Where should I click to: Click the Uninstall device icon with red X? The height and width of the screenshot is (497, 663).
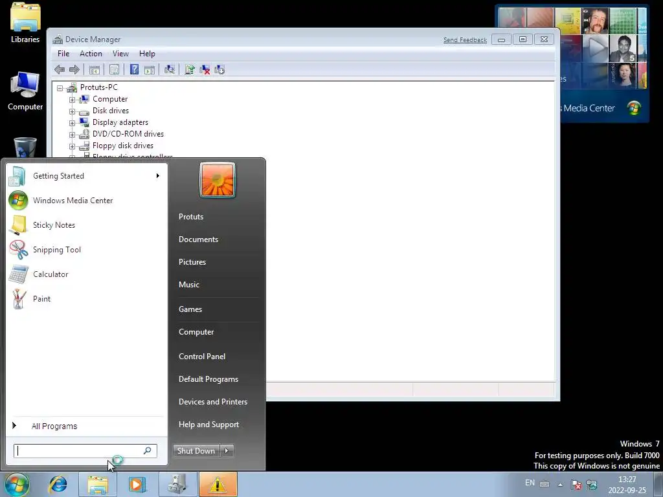pos(205,69)
